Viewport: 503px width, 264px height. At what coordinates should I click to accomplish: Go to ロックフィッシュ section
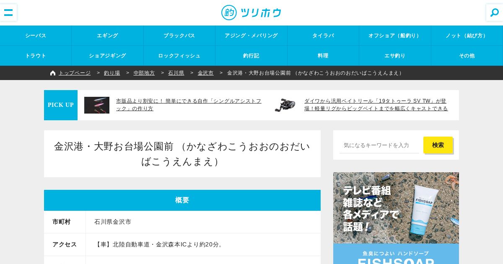click(x=179, y=56)
